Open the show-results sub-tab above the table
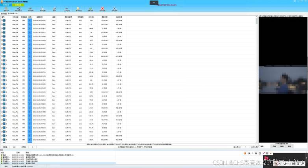308x168 pixels. (12, 13)
